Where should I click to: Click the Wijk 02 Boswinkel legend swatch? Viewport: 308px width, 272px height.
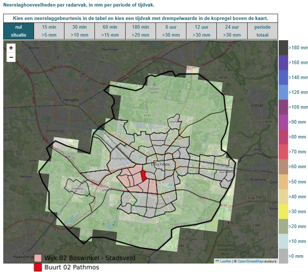pyautogui.click(x=38, y=258)
